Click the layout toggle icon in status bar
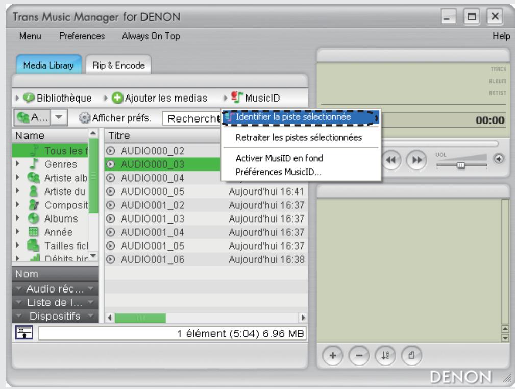515x389 pixels. coord(24,333)
